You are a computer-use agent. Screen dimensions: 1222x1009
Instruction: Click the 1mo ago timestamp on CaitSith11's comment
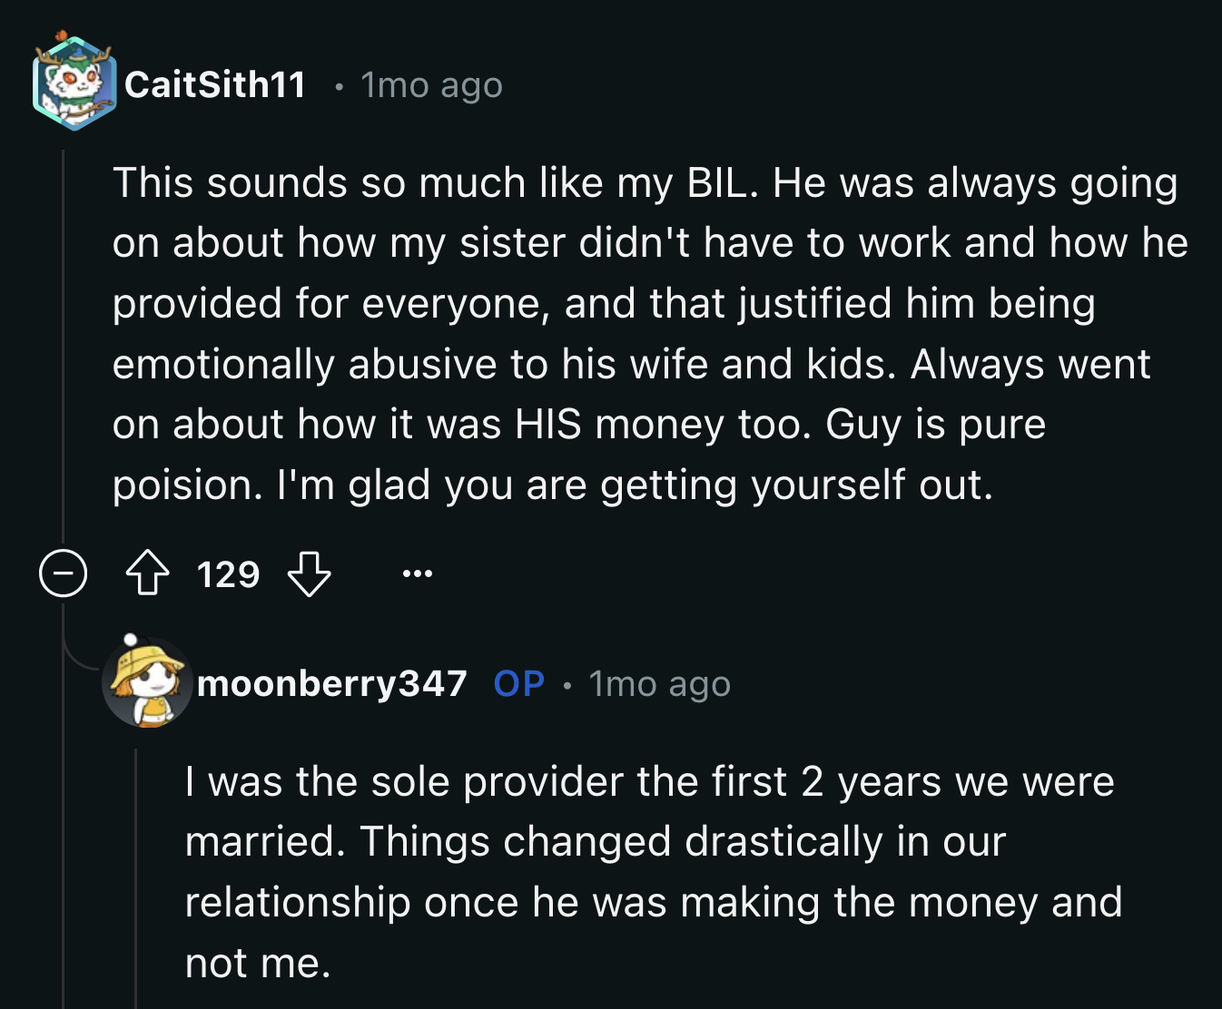click(x=429, y=84)
